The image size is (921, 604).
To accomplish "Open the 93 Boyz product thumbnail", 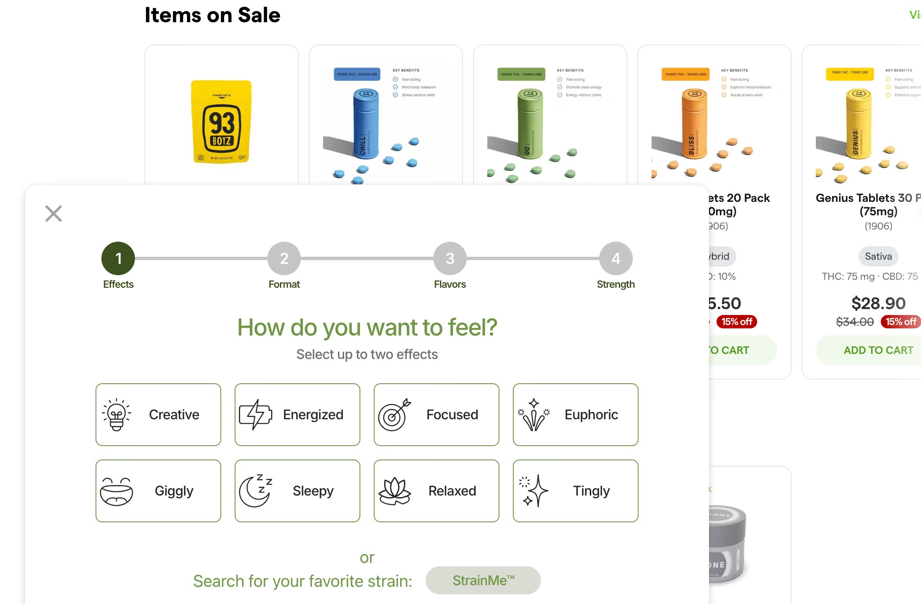I will 221,121.
